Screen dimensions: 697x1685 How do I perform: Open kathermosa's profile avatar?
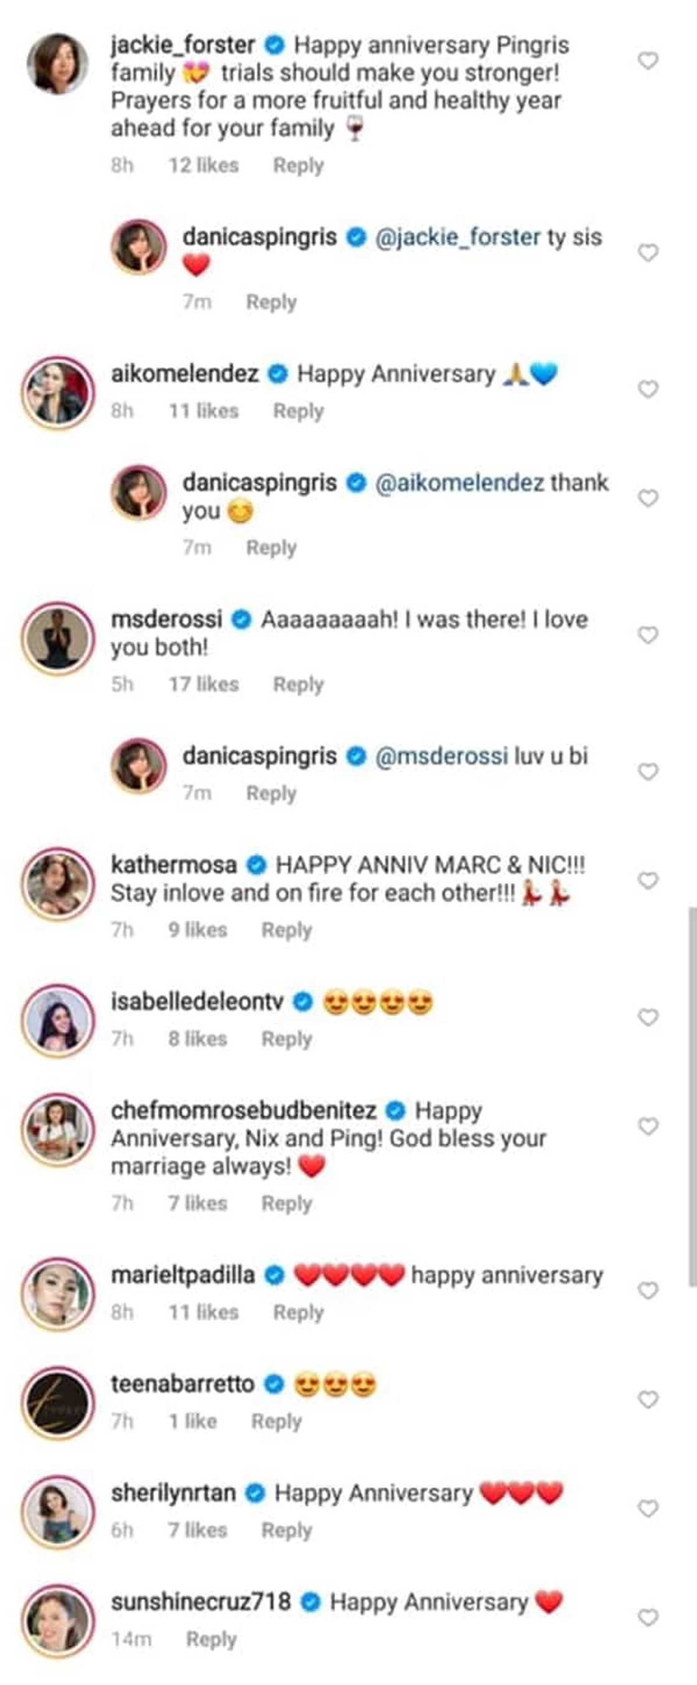point(58,883)
